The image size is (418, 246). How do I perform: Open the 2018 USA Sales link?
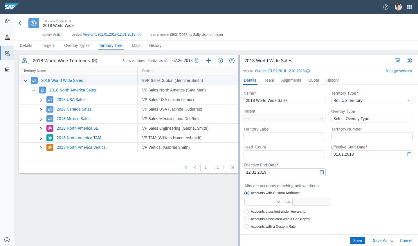71,100
